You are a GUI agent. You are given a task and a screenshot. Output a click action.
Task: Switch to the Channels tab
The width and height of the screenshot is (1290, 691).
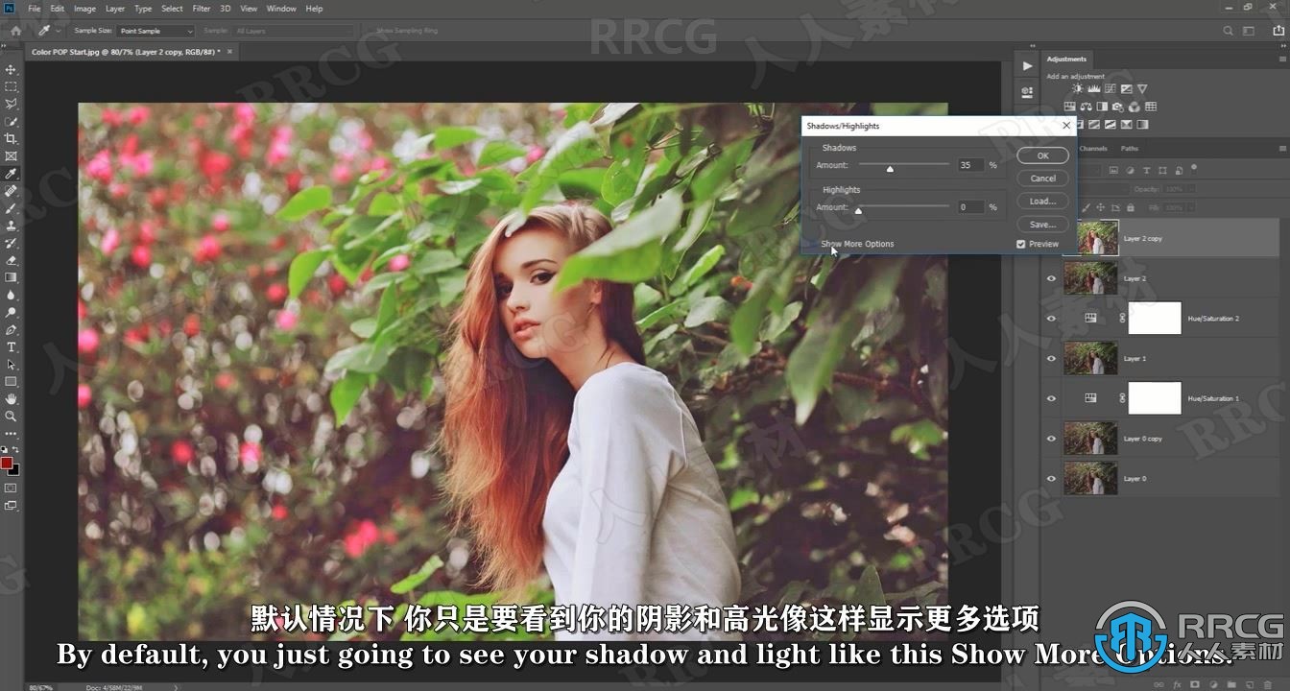click(1093, 149)
